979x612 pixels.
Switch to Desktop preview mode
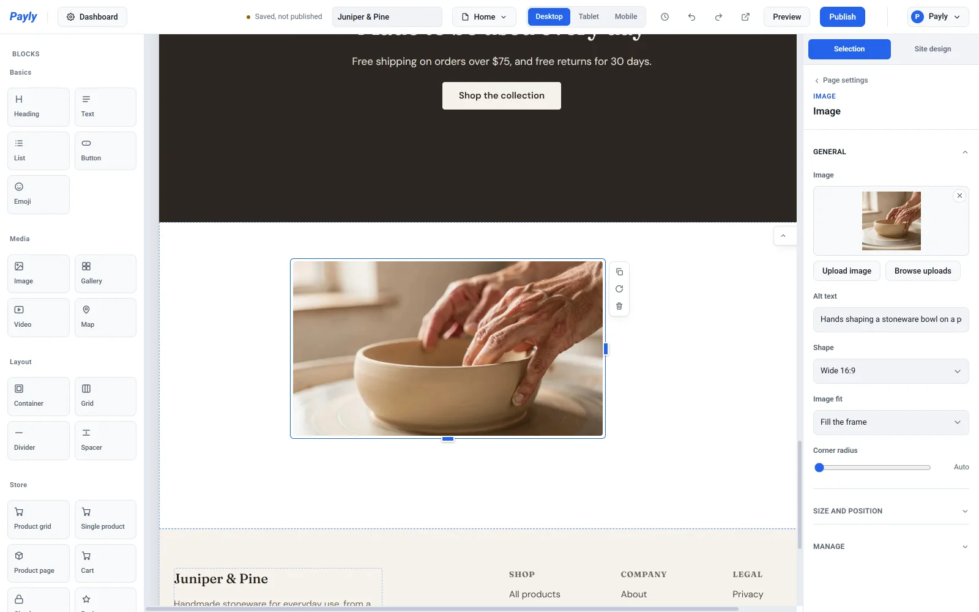(549, 17)
